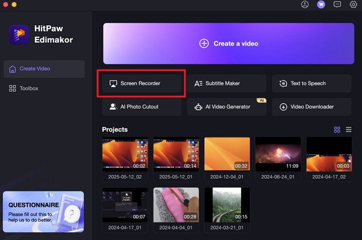
Task: Open project thumbnail 2024-06-24_01
Action: coord(278,154)
